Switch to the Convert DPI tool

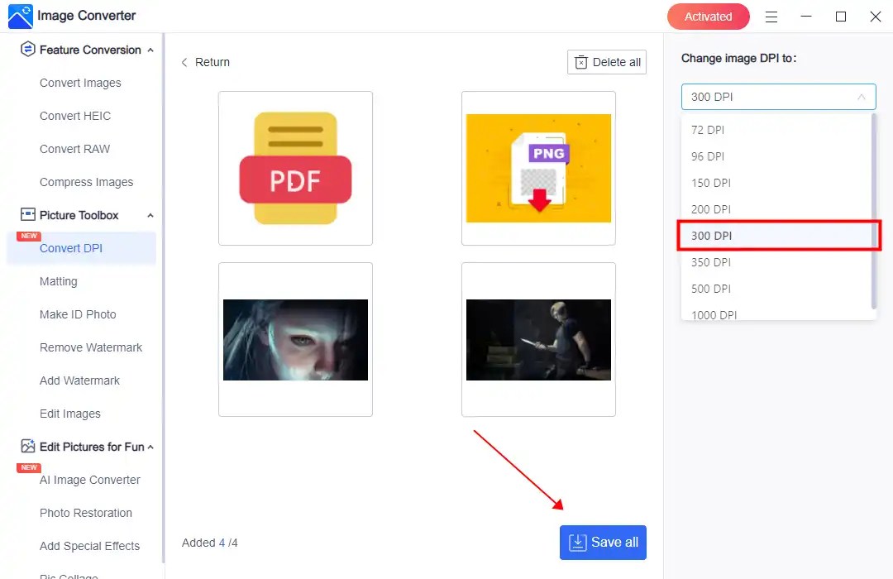(x=70, y=248)
